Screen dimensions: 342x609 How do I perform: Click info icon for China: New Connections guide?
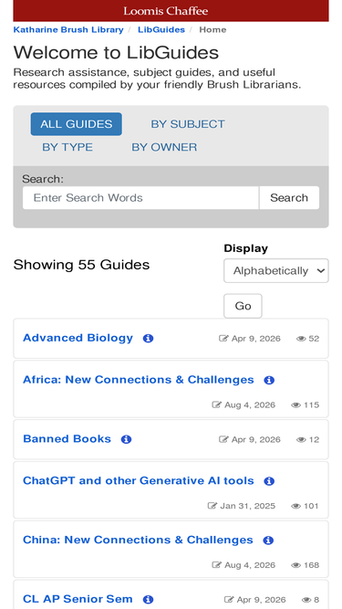click(x=268, y=541)
